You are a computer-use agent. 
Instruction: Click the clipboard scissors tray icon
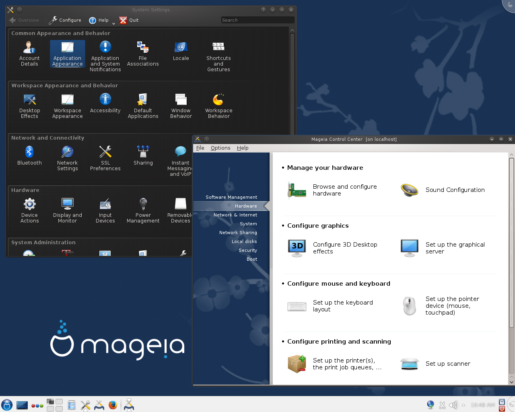[x=442, y=405]
